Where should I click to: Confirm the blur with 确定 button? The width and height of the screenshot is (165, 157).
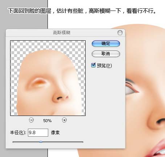pos(106,44)
